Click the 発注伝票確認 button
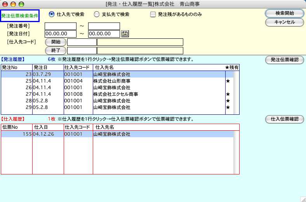The height and width of the screenshot is (202, 306). tap(284, 60)
